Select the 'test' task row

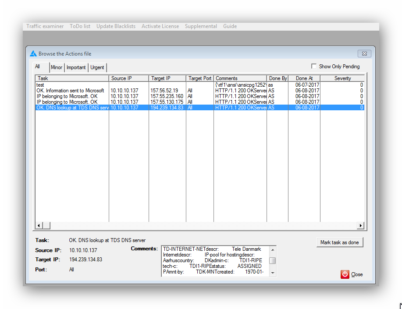click(x=200, y=85)
